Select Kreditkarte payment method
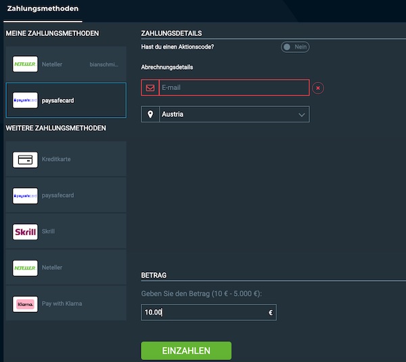This screenshot has width=406, height=362. click(x=66, y=159)
